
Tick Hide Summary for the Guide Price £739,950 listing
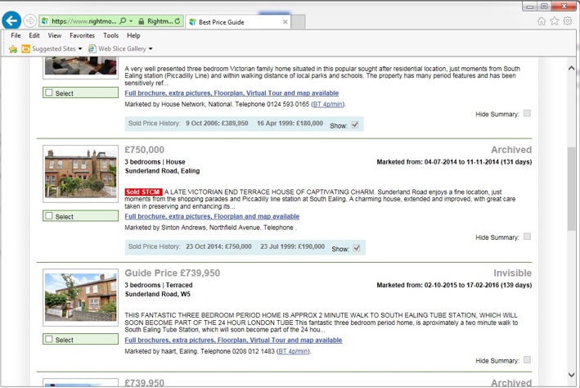527,359
